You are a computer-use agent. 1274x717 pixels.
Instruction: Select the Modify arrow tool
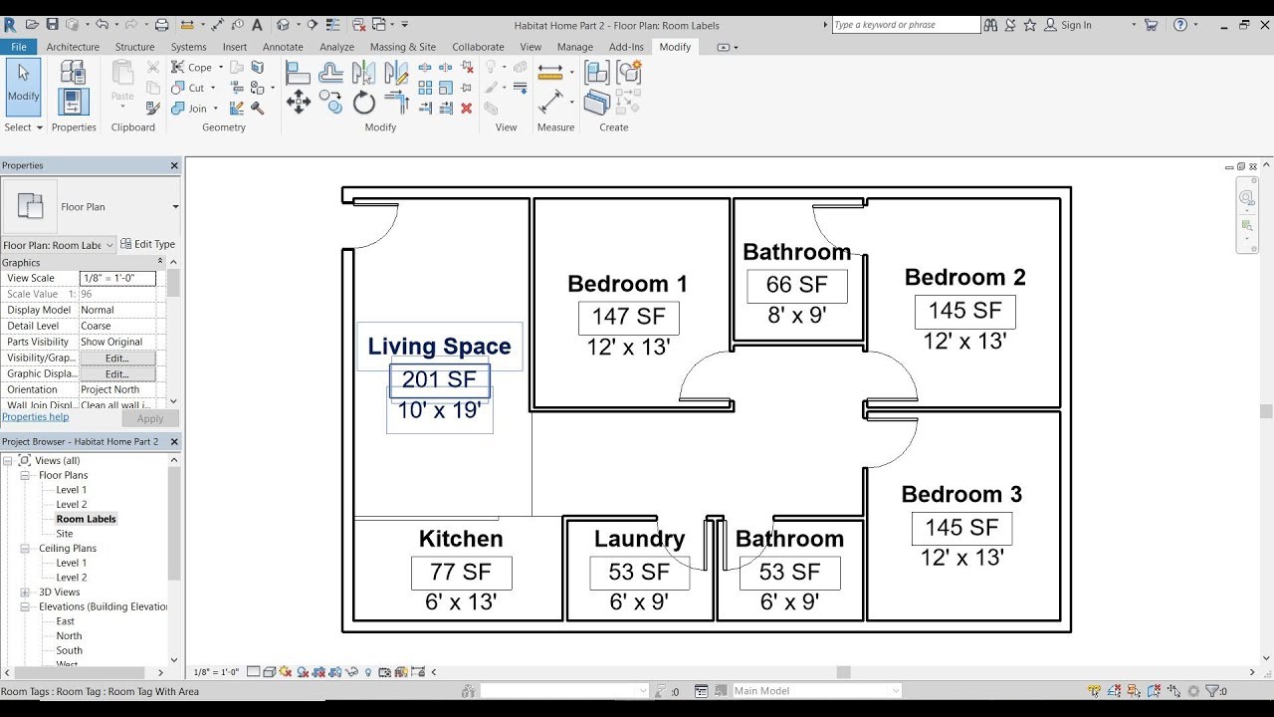pos(23,86)
